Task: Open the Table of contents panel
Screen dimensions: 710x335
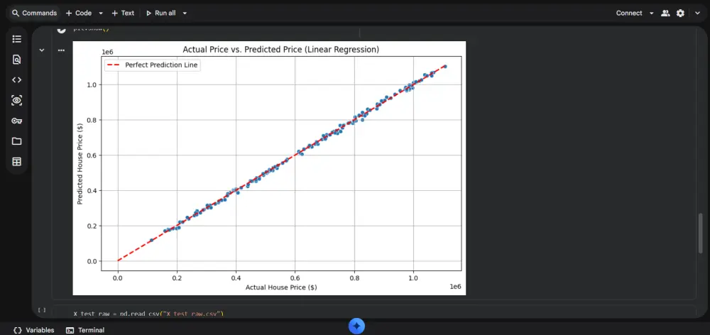Action: point(17,39)
